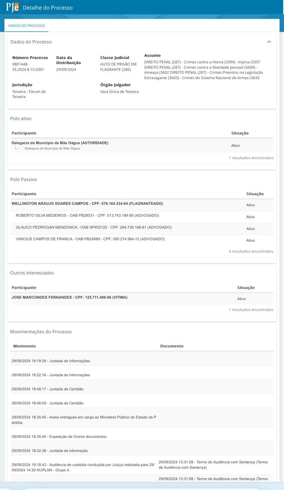The height and width of the screenshot is (490, 284).
Task: Select the DADOS DO PROCESSO tab
Action: click(x=26, y=26)
